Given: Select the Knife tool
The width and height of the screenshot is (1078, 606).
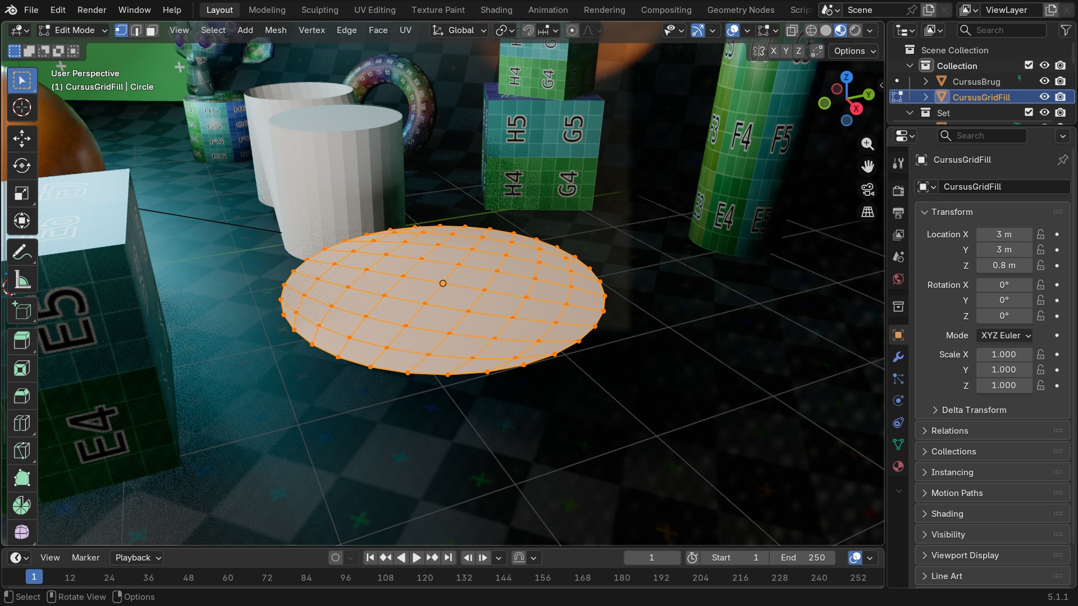Looking at the screenshot, I should pos(22,451).
